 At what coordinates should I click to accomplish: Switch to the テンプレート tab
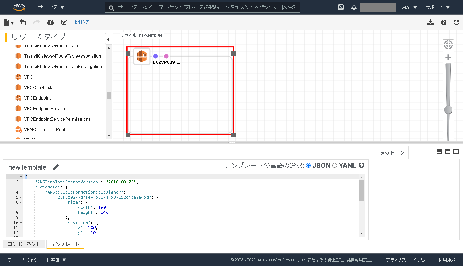coord(65,244)
